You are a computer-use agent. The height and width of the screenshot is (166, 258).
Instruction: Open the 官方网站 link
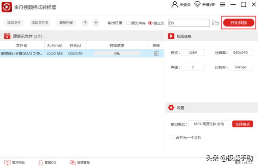pyautogui.click(x=18, y=163)
